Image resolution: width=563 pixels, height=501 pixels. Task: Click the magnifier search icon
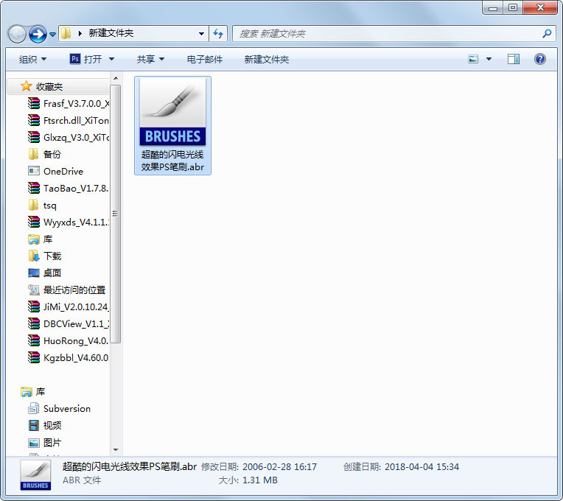coord(547,34)
